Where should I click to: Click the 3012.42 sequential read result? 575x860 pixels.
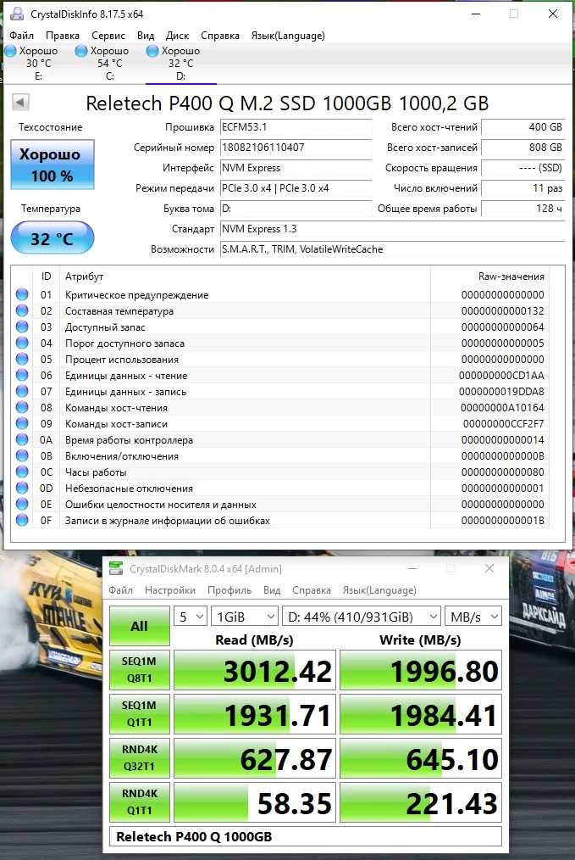point(255,670)
